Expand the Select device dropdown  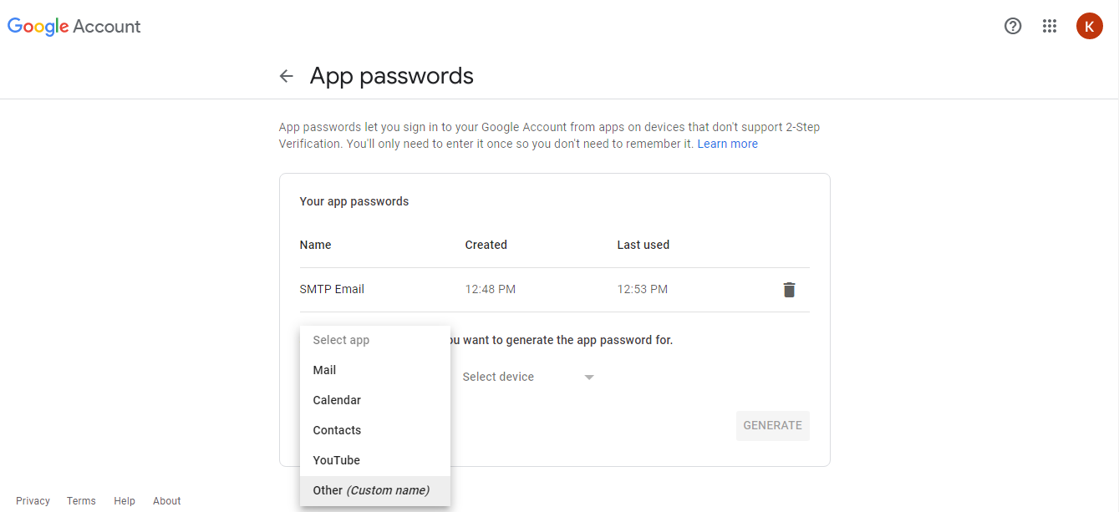(527, 377)
